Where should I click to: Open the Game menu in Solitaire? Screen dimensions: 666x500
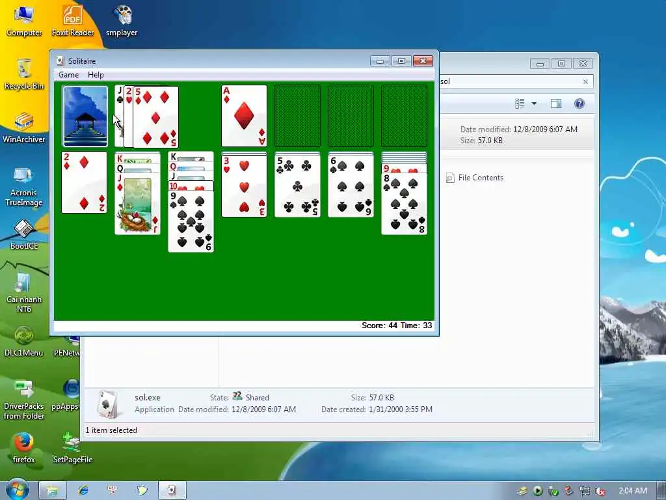(x=68, y=75)
